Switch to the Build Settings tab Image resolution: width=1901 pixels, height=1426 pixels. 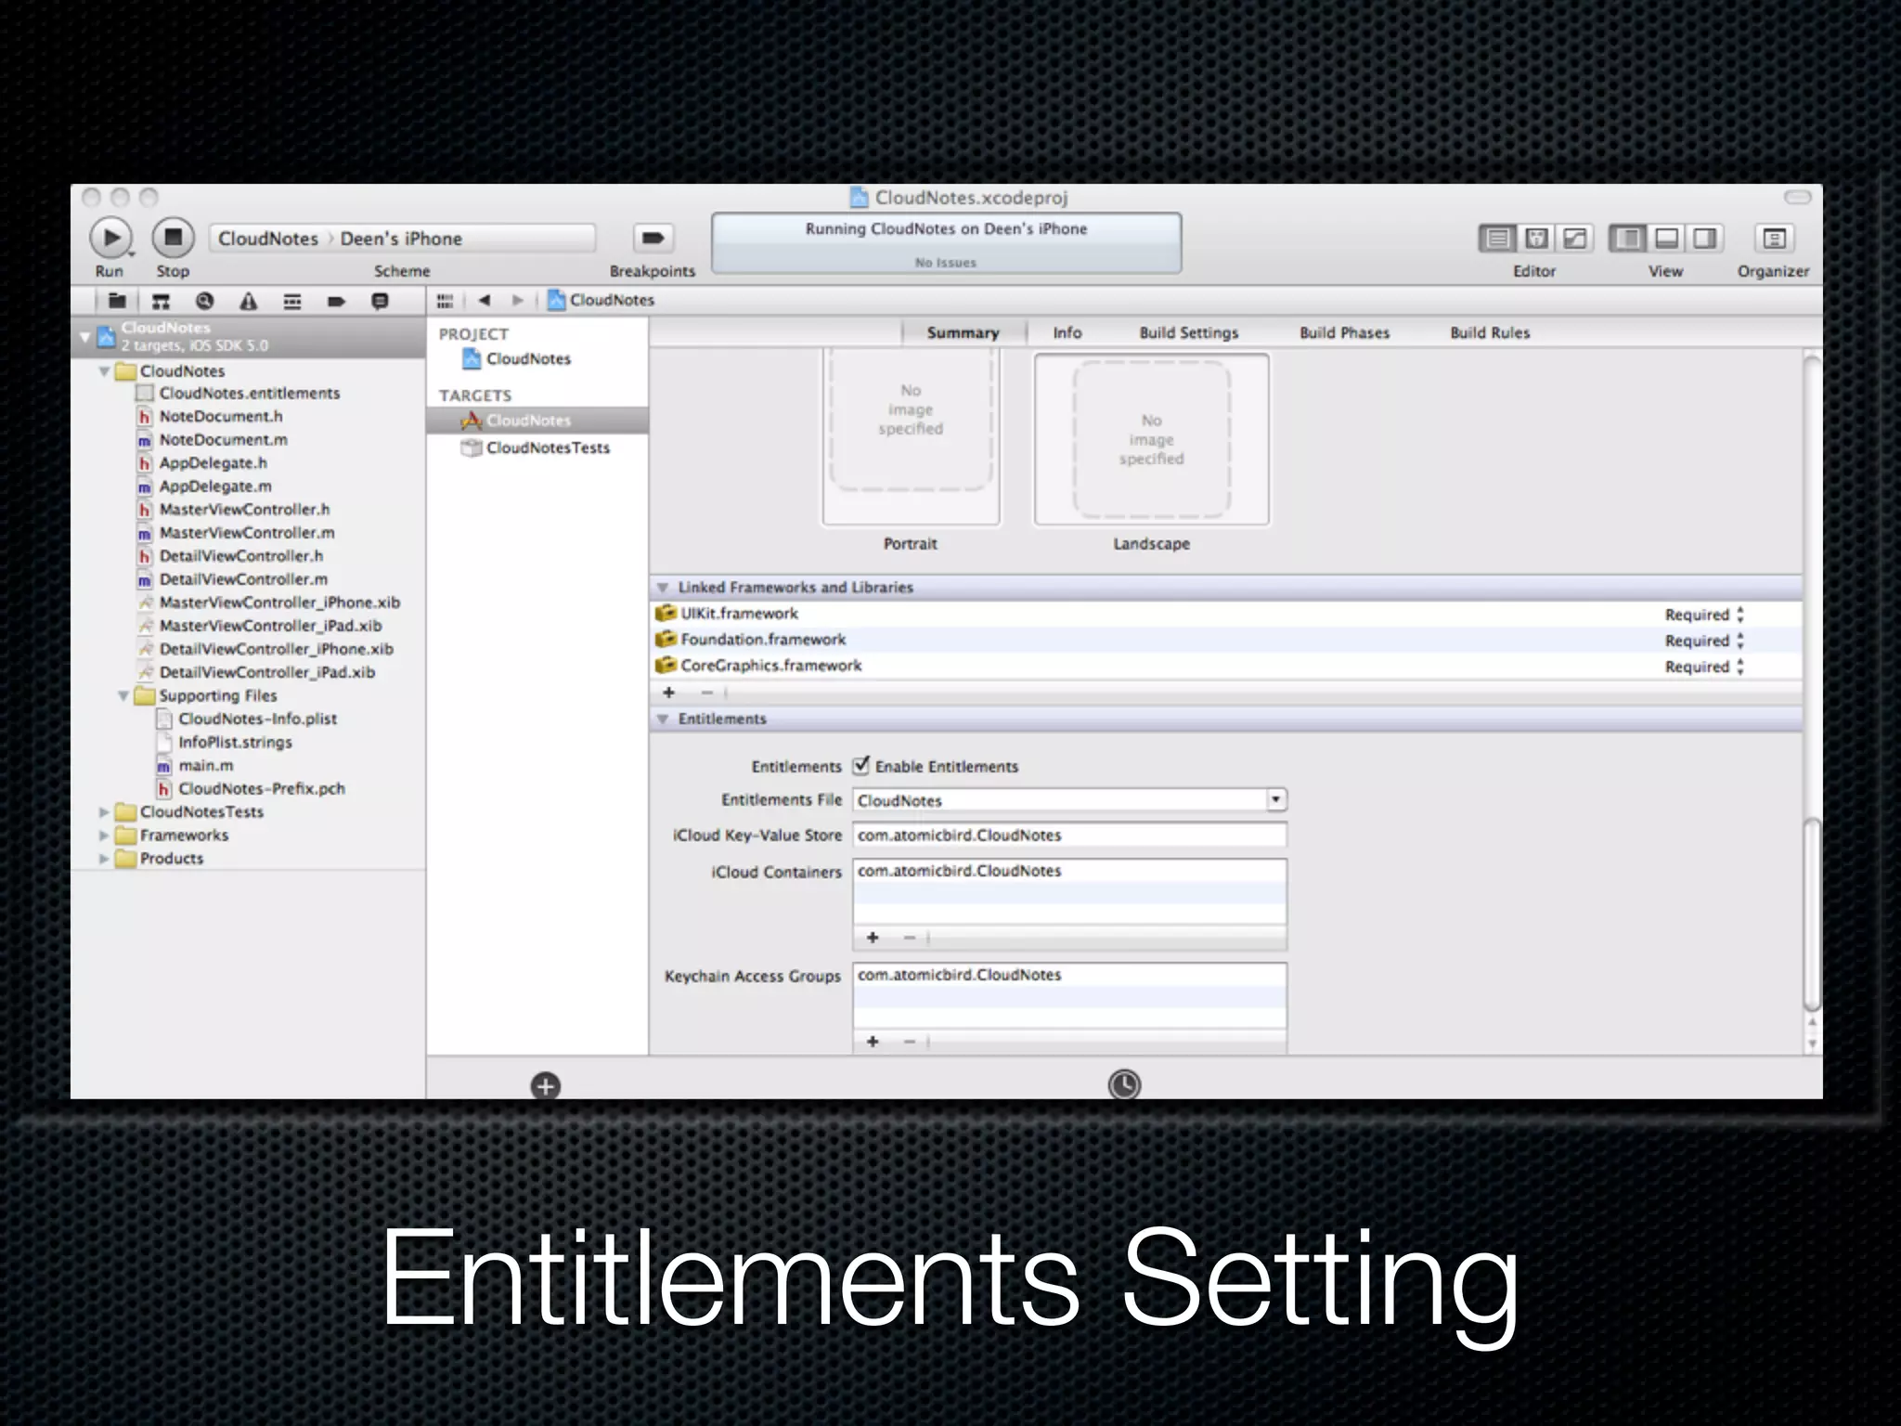pos(1189,332)
